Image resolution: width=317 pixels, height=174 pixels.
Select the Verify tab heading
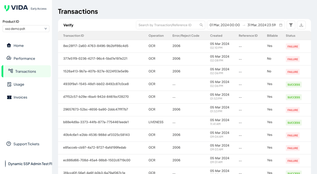pyautogui.click(x=68, y=25)
